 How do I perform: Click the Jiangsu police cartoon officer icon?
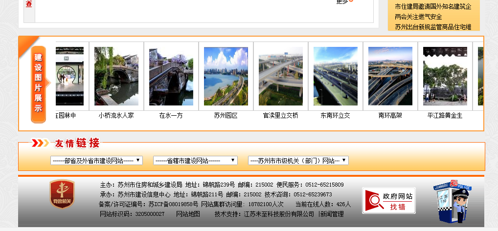click(453, 203)
